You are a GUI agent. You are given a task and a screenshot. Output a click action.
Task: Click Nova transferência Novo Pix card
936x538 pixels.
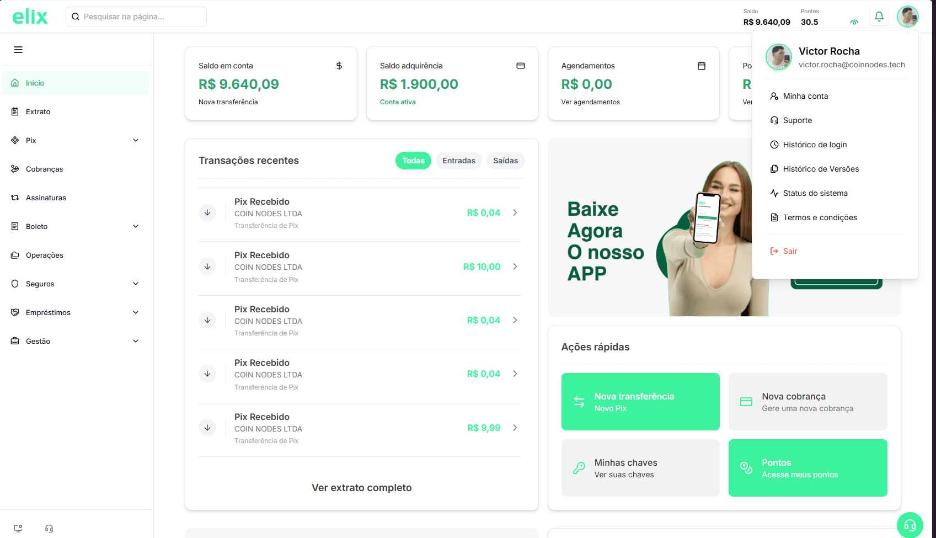coord(640,402)
